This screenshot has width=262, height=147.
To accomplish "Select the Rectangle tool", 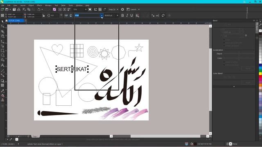I will [x=2, y=51].
